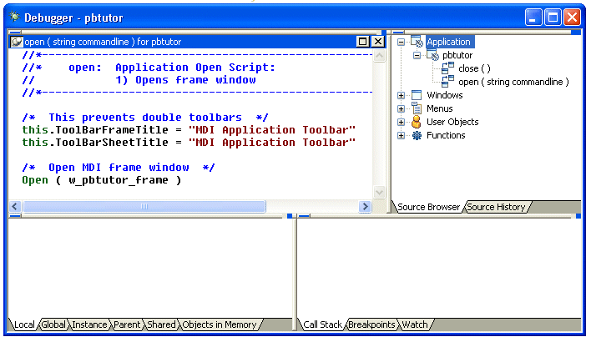Expand the Windows tree node

401,95
